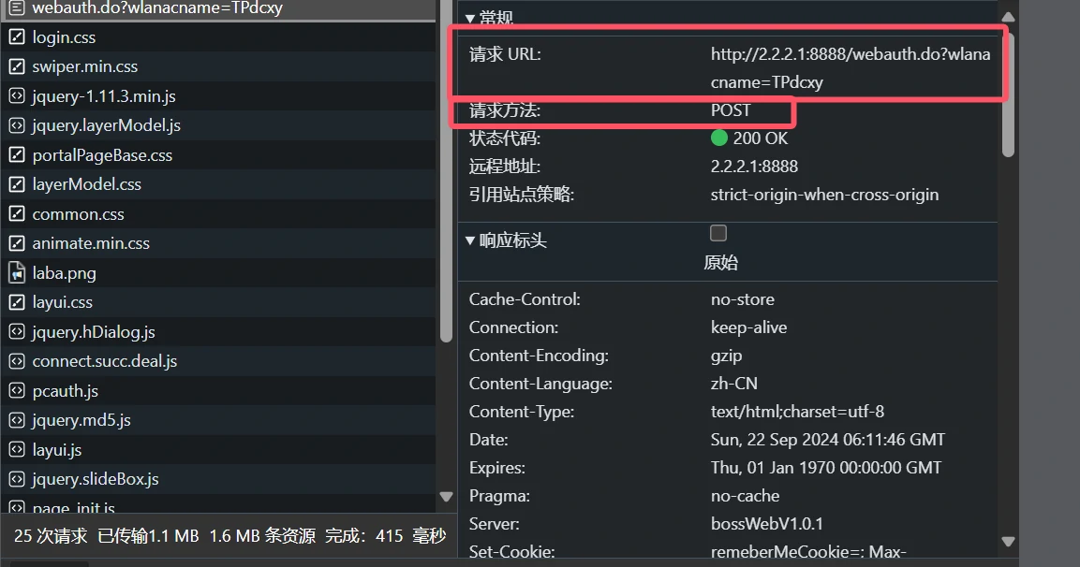Image resolution: width=1080 pixels, height=567 pixels.
Task: Enable the 原始 raw headers checkbox
Action: [718, 232]
